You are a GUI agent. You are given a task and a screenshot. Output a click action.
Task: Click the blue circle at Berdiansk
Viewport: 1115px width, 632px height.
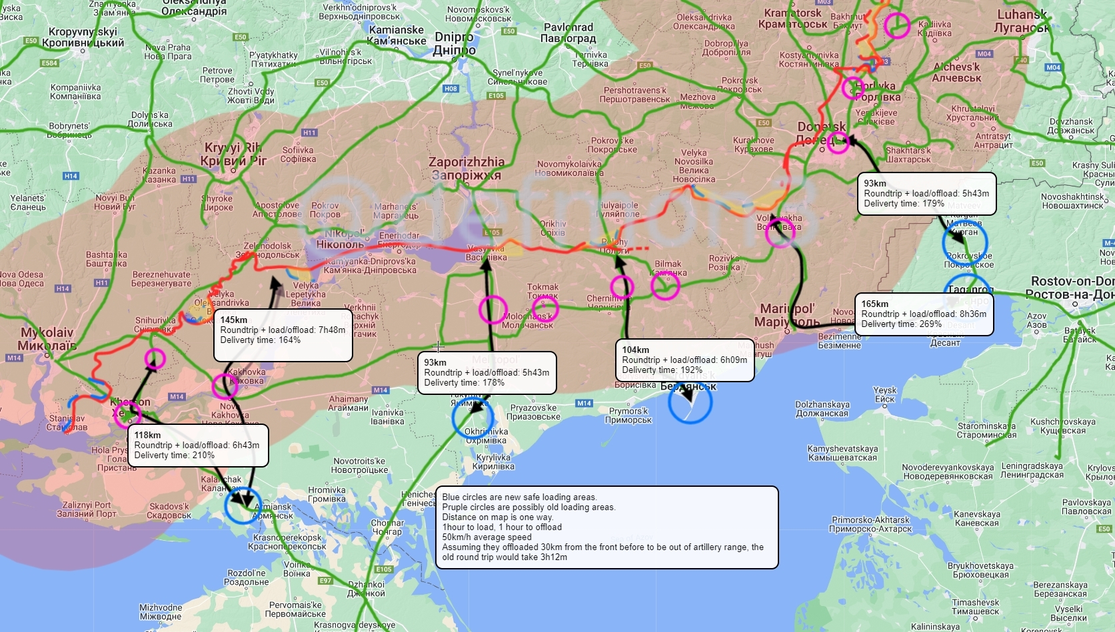tap(690, 402)
